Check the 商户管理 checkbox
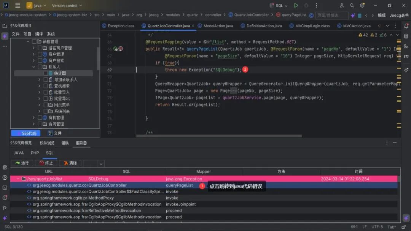This screenshot has height=231, width=411. pos(40,54)
